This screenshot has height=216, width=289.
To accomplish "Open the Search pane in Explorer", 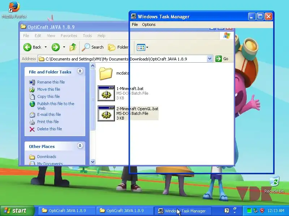I will 93,47.
